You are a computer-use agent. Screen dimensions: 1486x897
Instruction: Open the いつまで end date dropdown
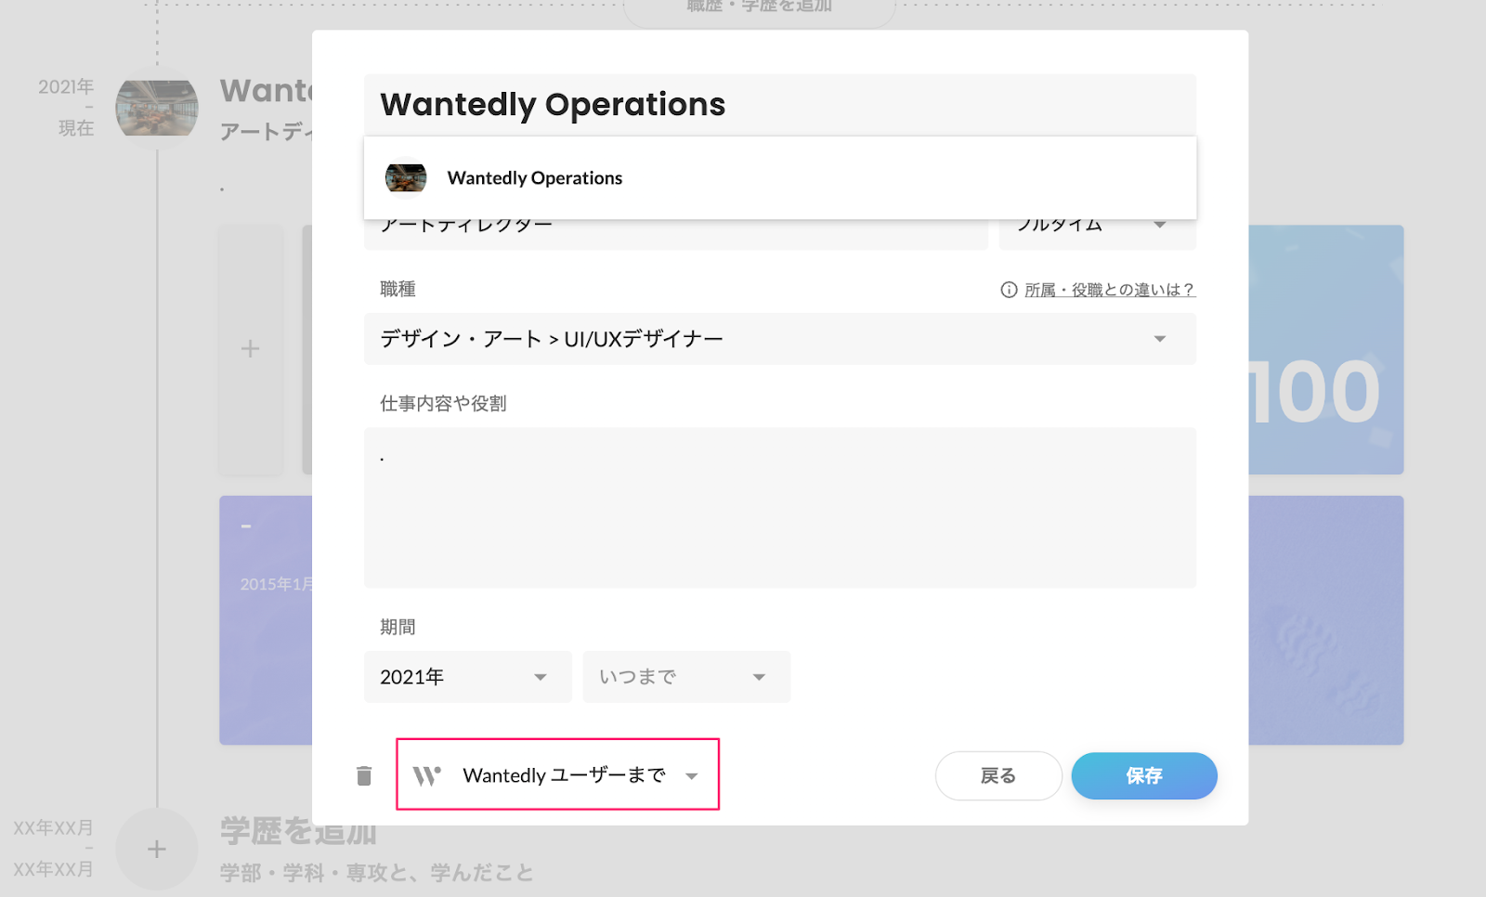686,677
